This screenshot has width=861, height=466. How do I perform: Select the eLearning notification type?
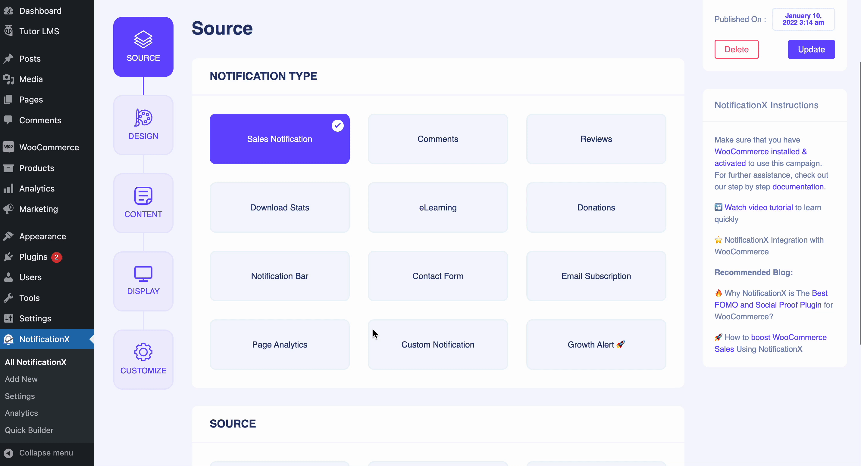[438, 207]
